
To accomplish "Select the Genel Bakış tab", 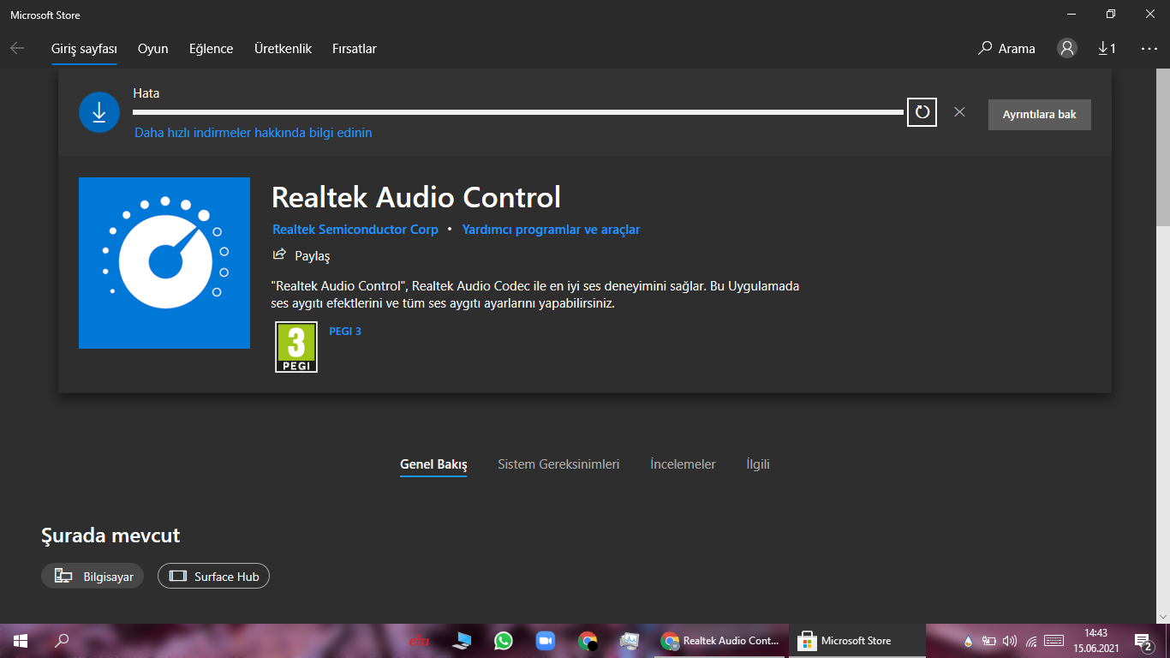I will tap(433, 464).
